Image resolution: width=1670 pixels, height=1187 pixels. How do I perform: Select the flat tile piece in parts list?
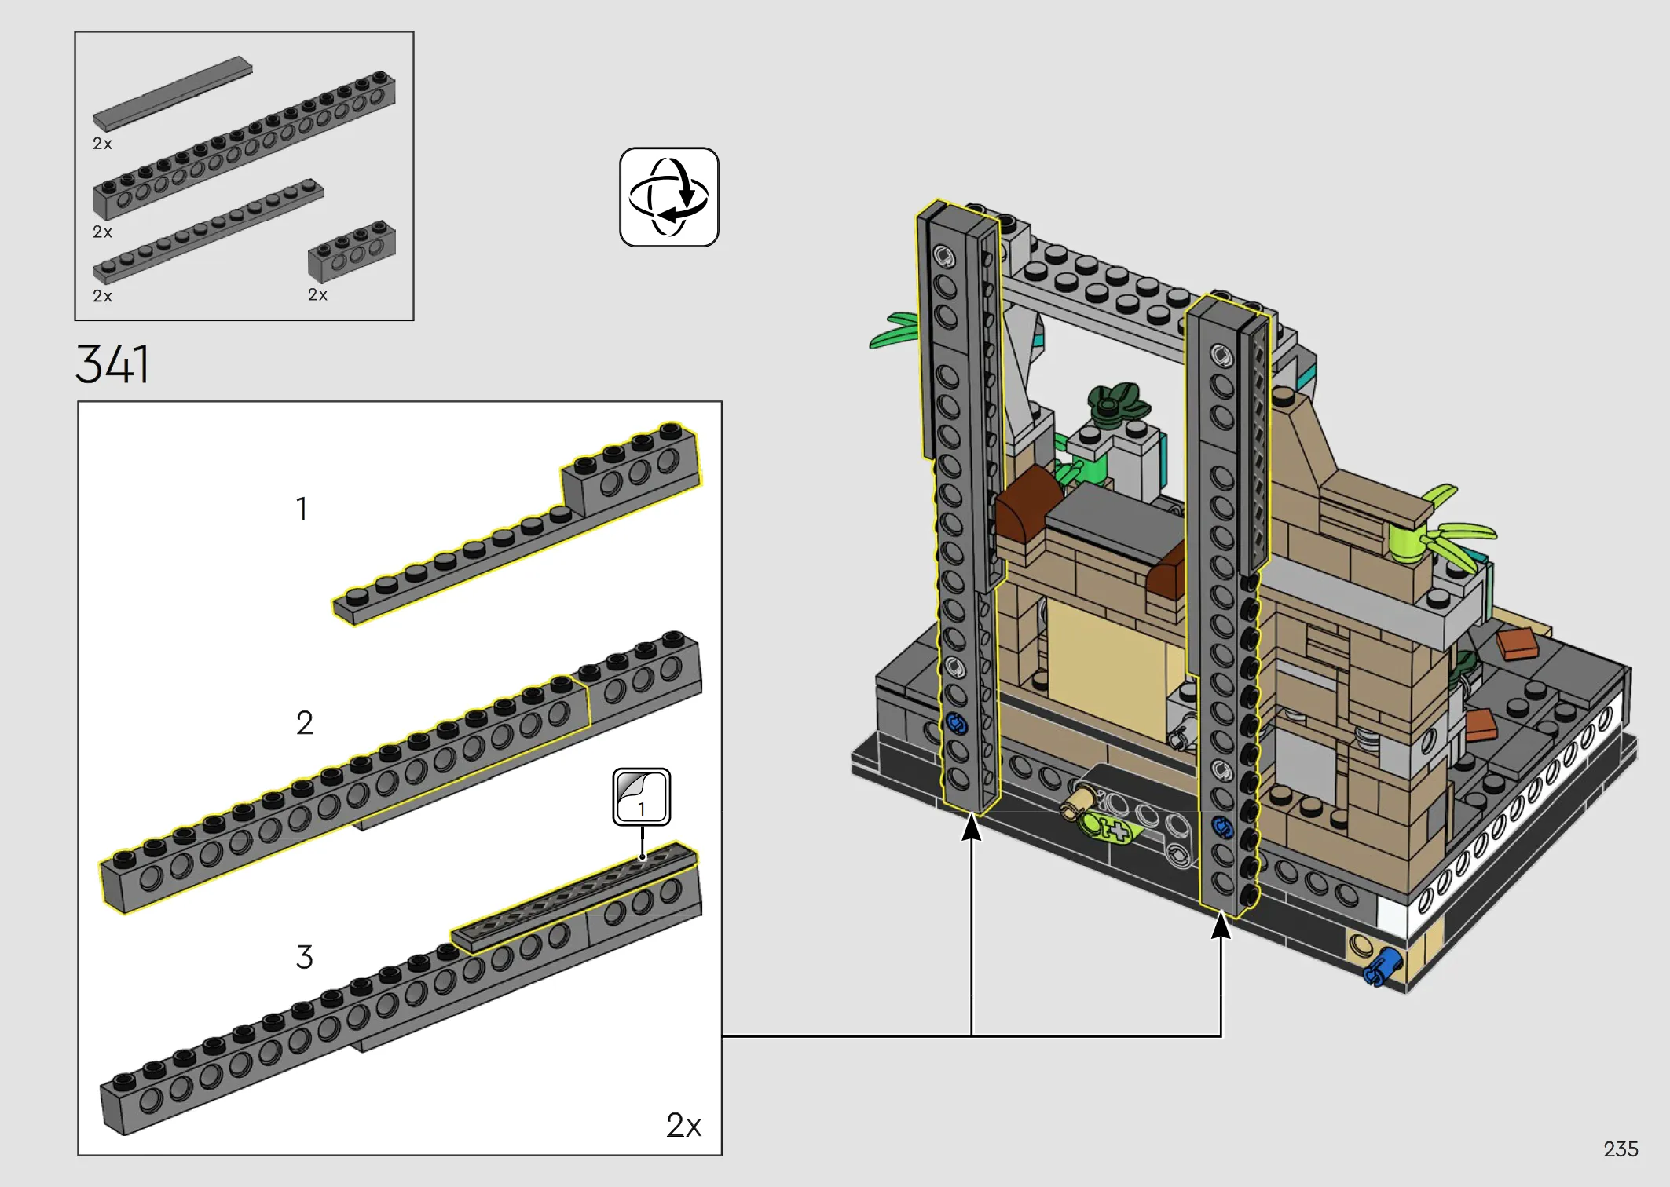click(173, 93)
